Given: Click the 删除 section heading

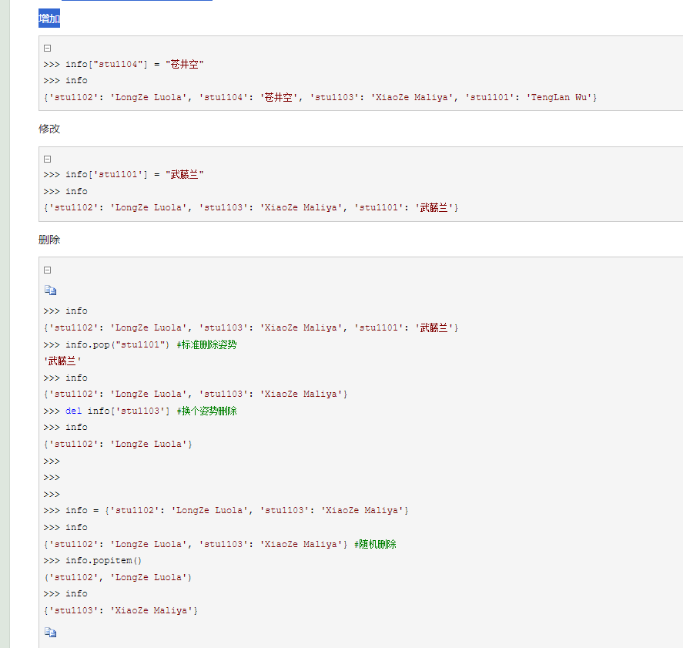Looking at the screenshot, I should point(49,240).
